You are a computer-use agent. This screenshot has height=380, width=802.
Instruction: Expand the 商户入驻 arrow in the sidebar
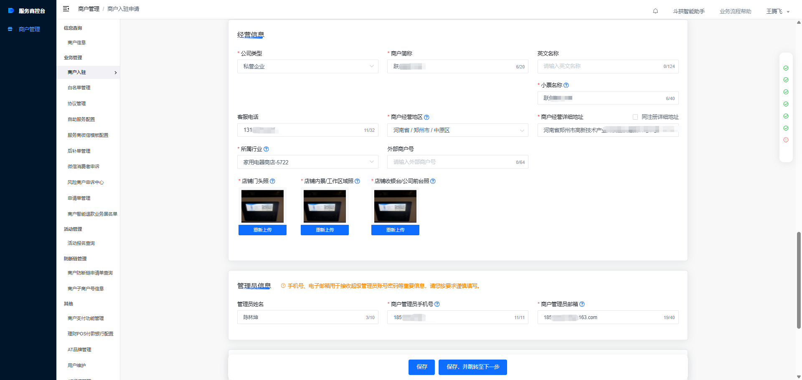[116, 73]
